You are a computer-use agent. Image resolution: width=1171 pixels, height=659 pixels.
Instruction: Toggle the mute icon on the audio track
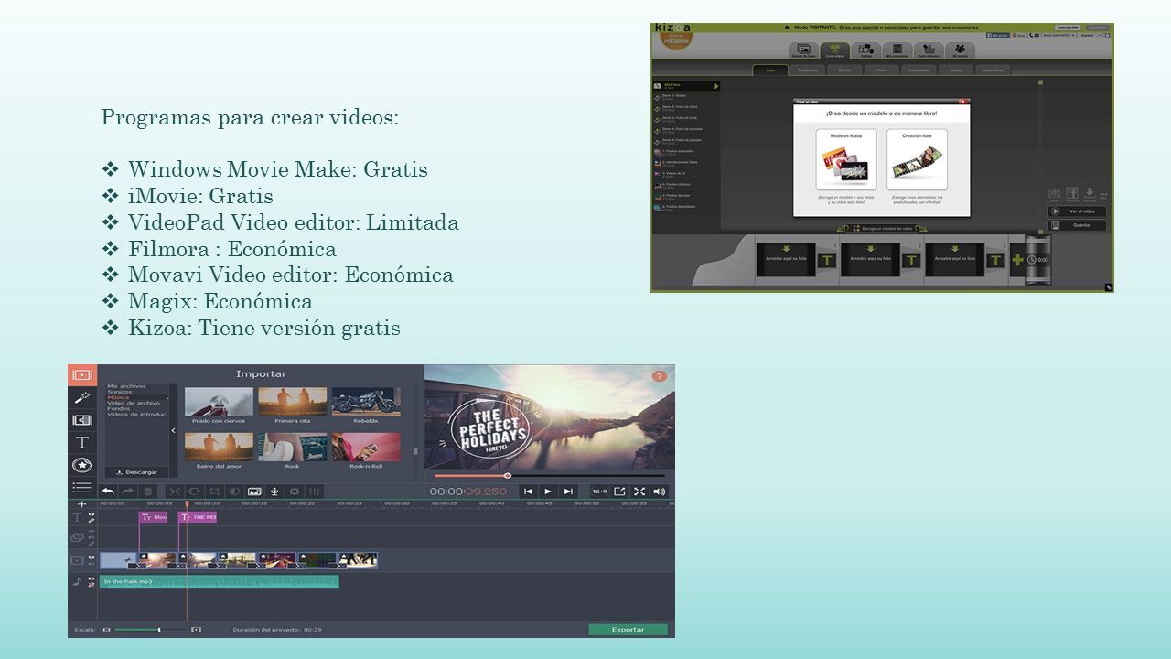(91, 579)
